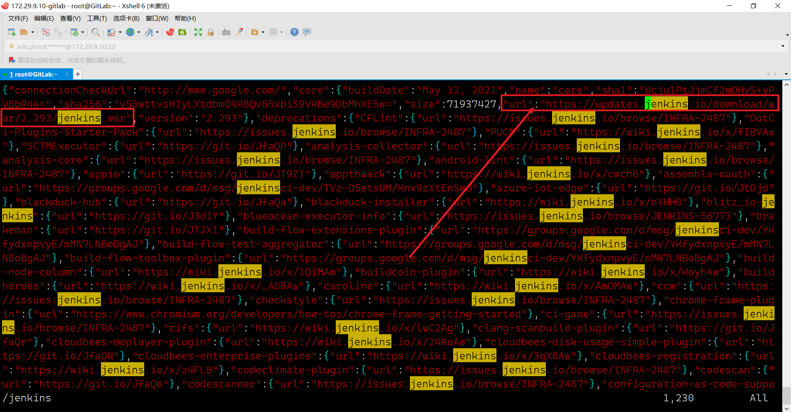Screen dimensions: 791x412
Task: Launch Xshell red swirl icon
Action: click(x=170, y=32)
